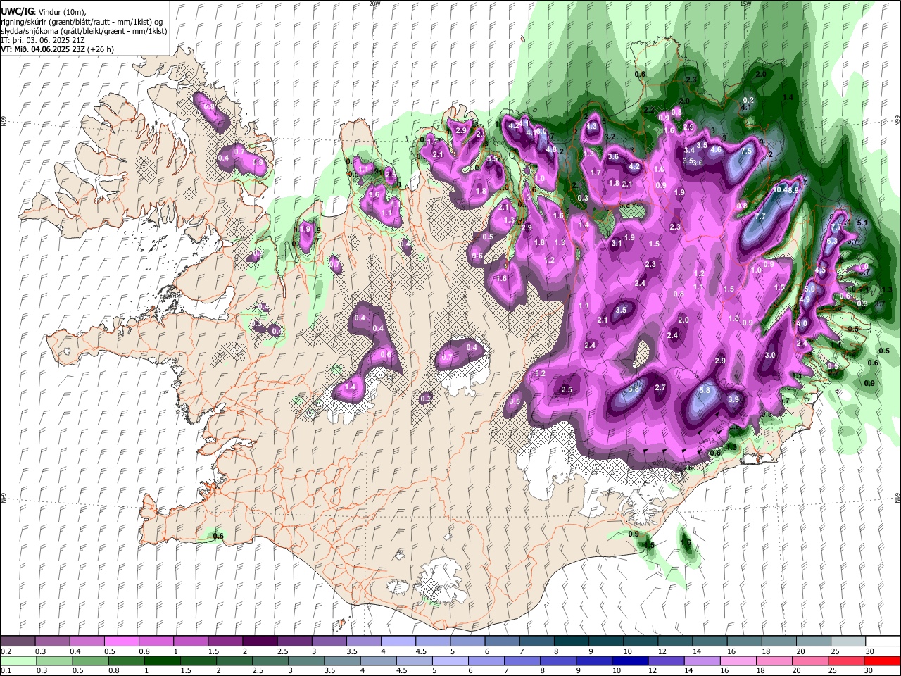Viewport: 901px width, 676px height.
Task: Click the 0.2 label on the upper scale
Action: (x=6, y=651)
